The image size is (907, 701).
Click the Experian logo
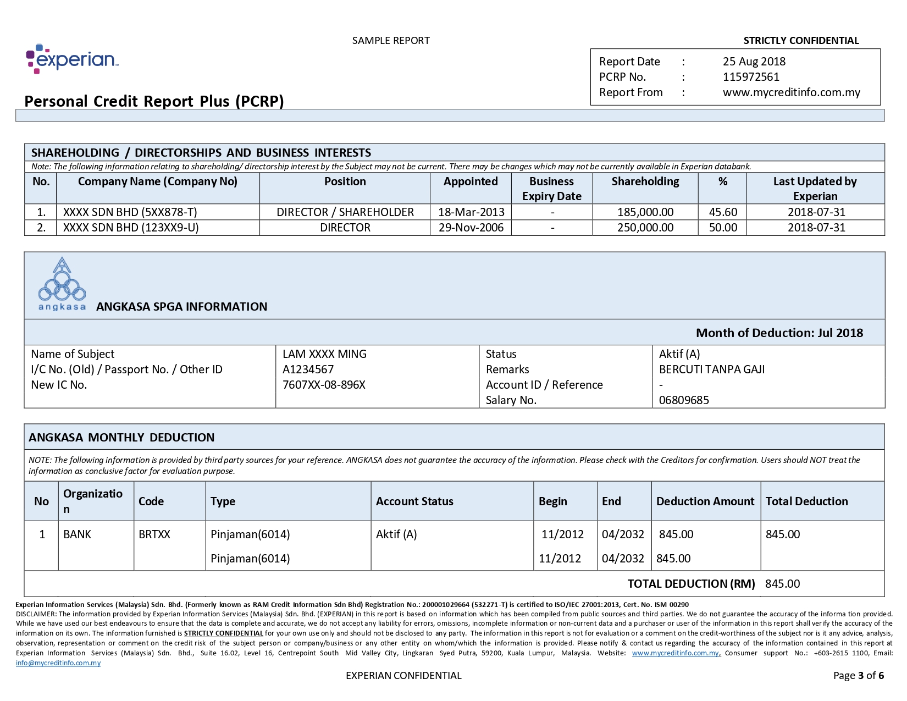pyautogui.click(x=72, y=59)
